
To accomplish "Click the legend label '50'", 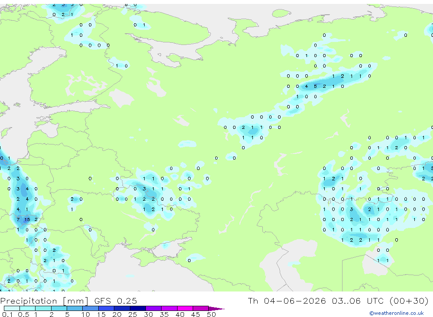I will point(211,314).
